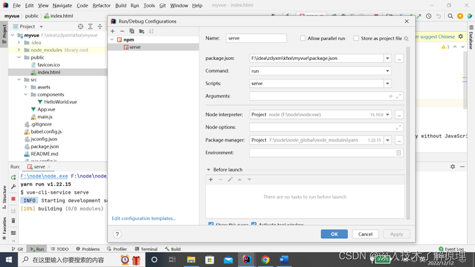Open Git tool window tab
Image resolution: width=475 pixels, height=267 pixels.
(17, 249)
